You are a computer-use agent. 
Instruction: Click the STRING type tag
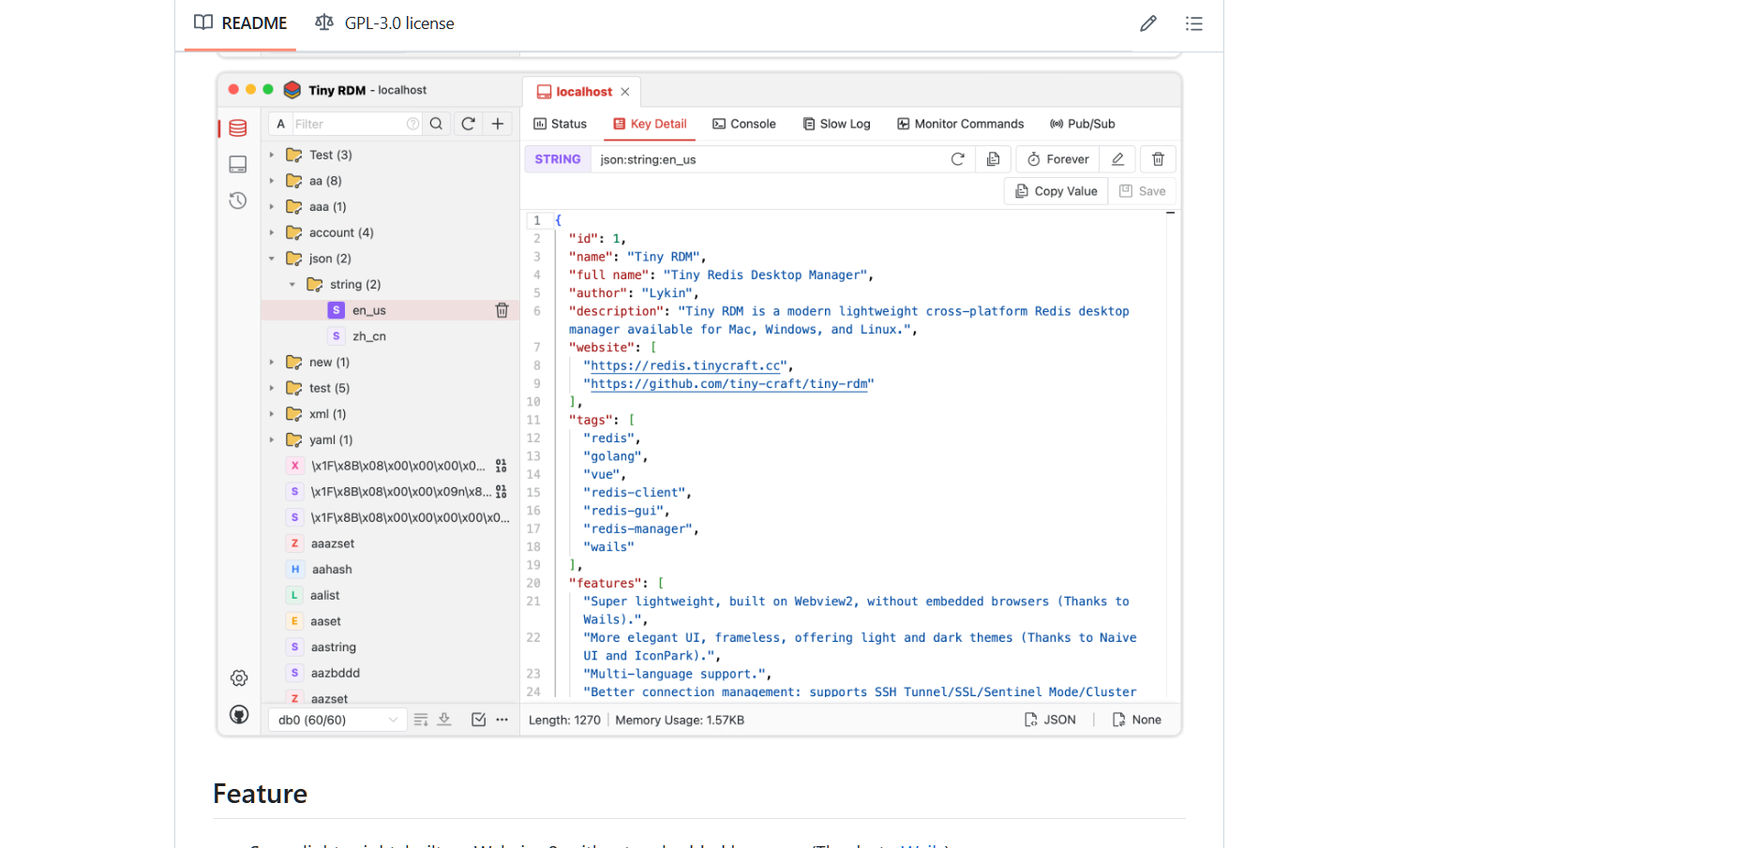tap(558, 159)
